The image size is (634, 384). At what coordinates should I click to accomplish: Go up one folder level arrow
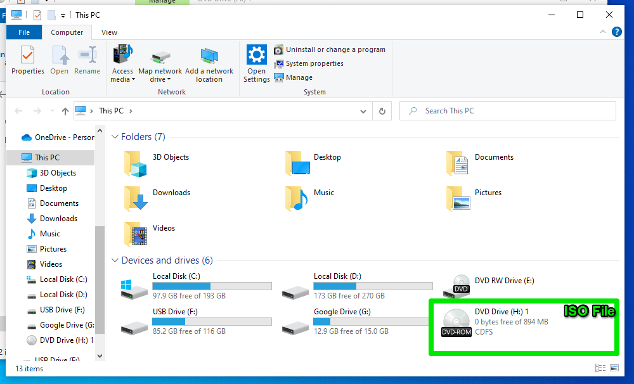coord(65,111)
